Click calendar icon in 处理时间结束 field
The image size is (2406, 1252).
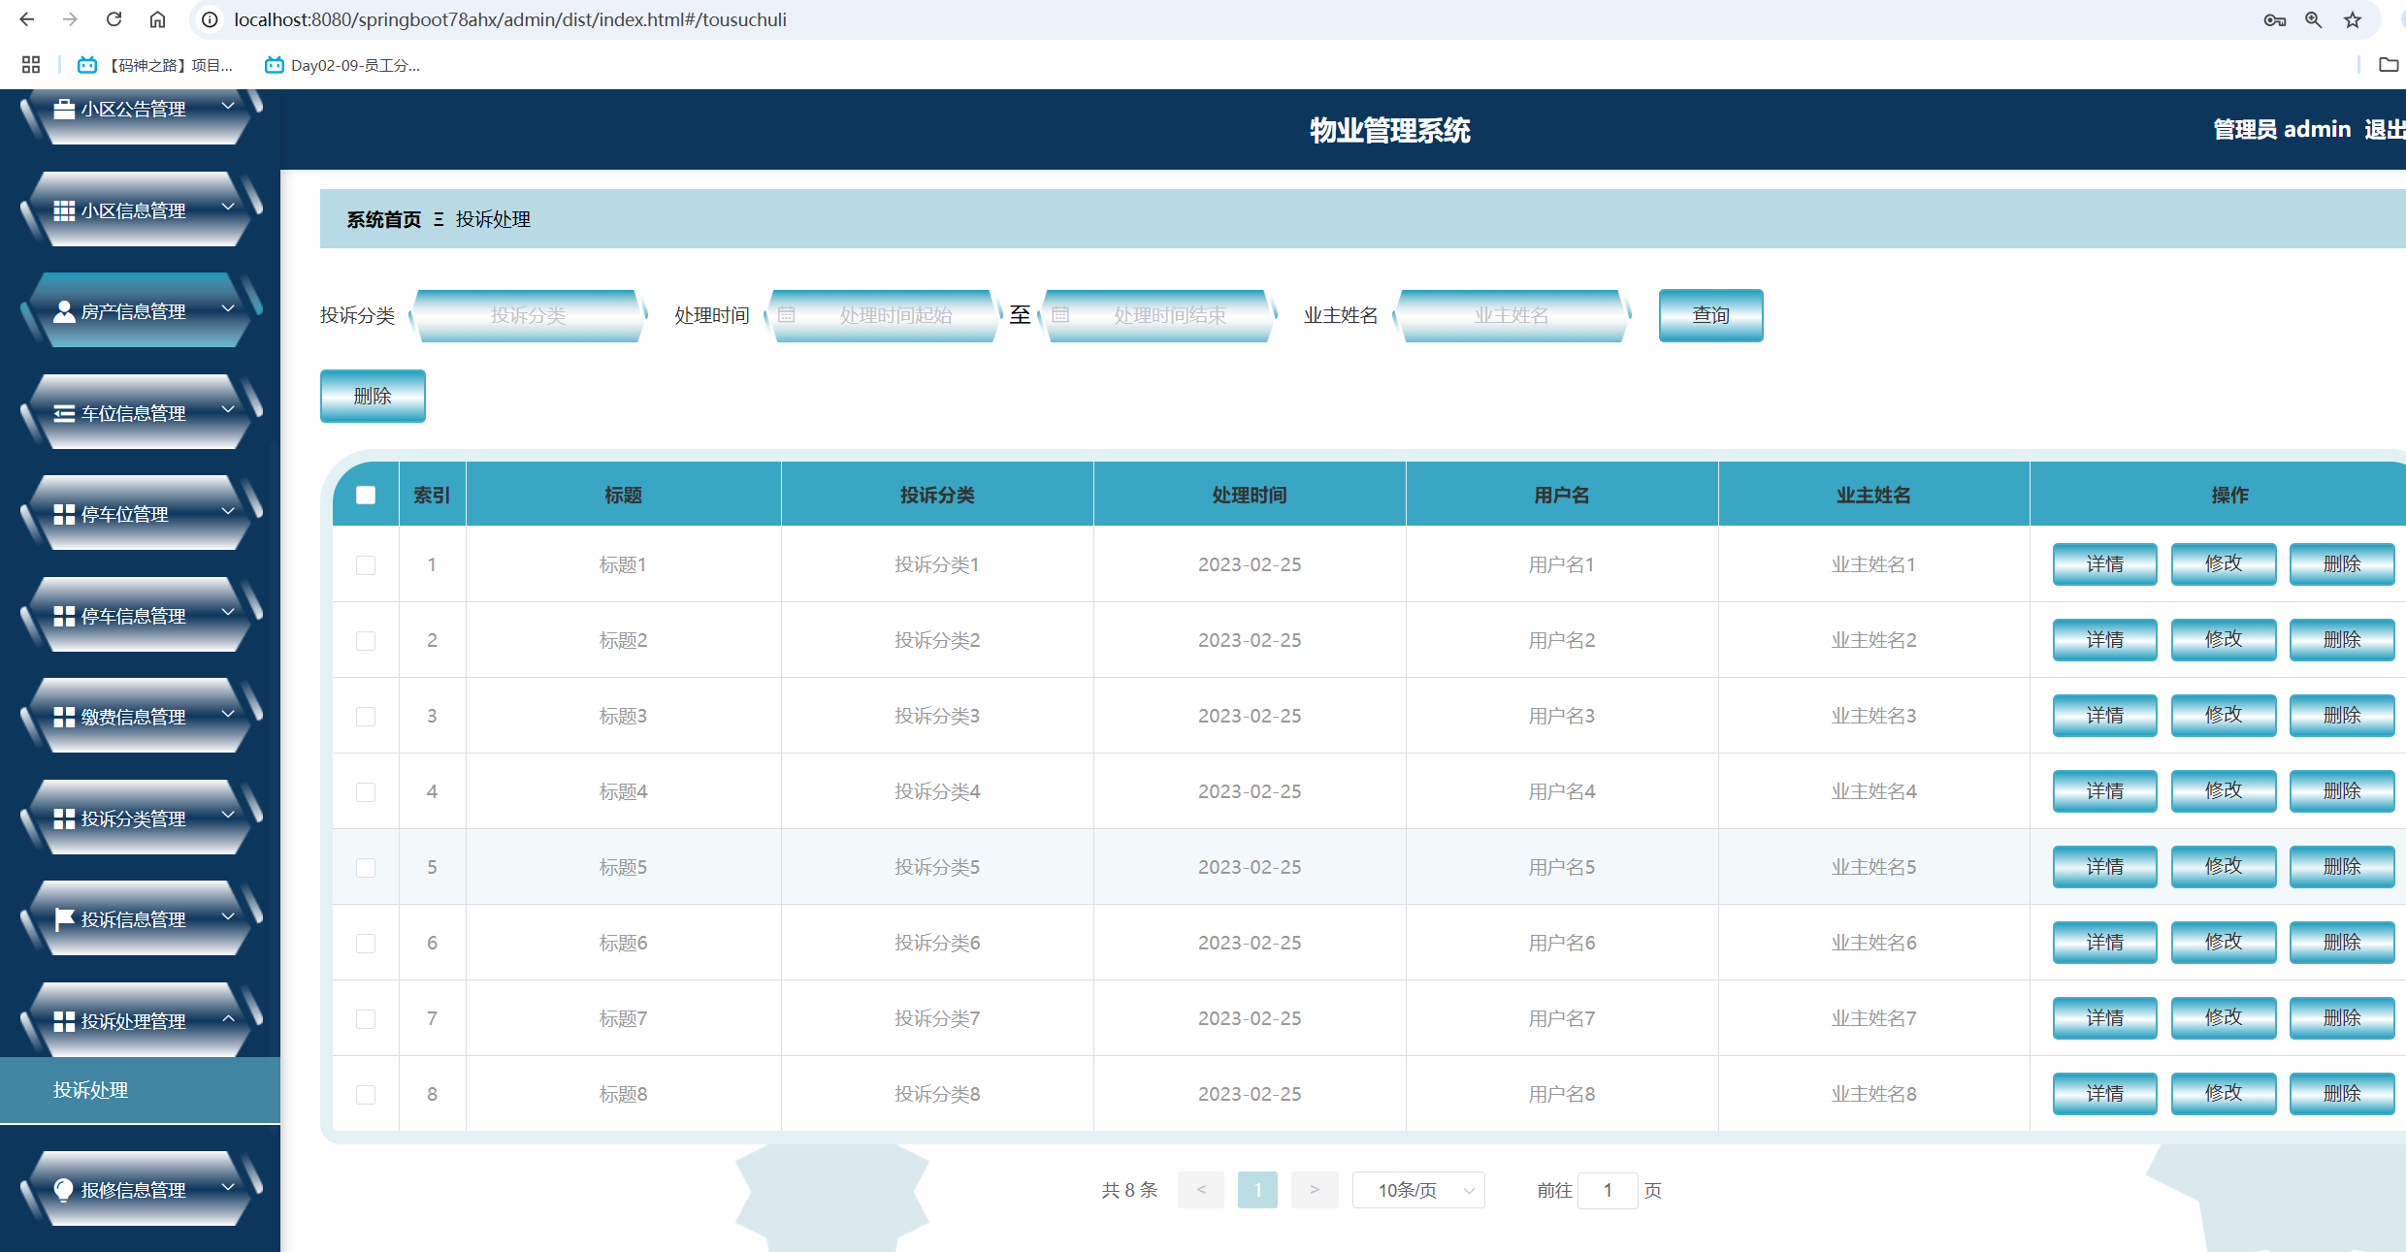[x=1060, y=315]
